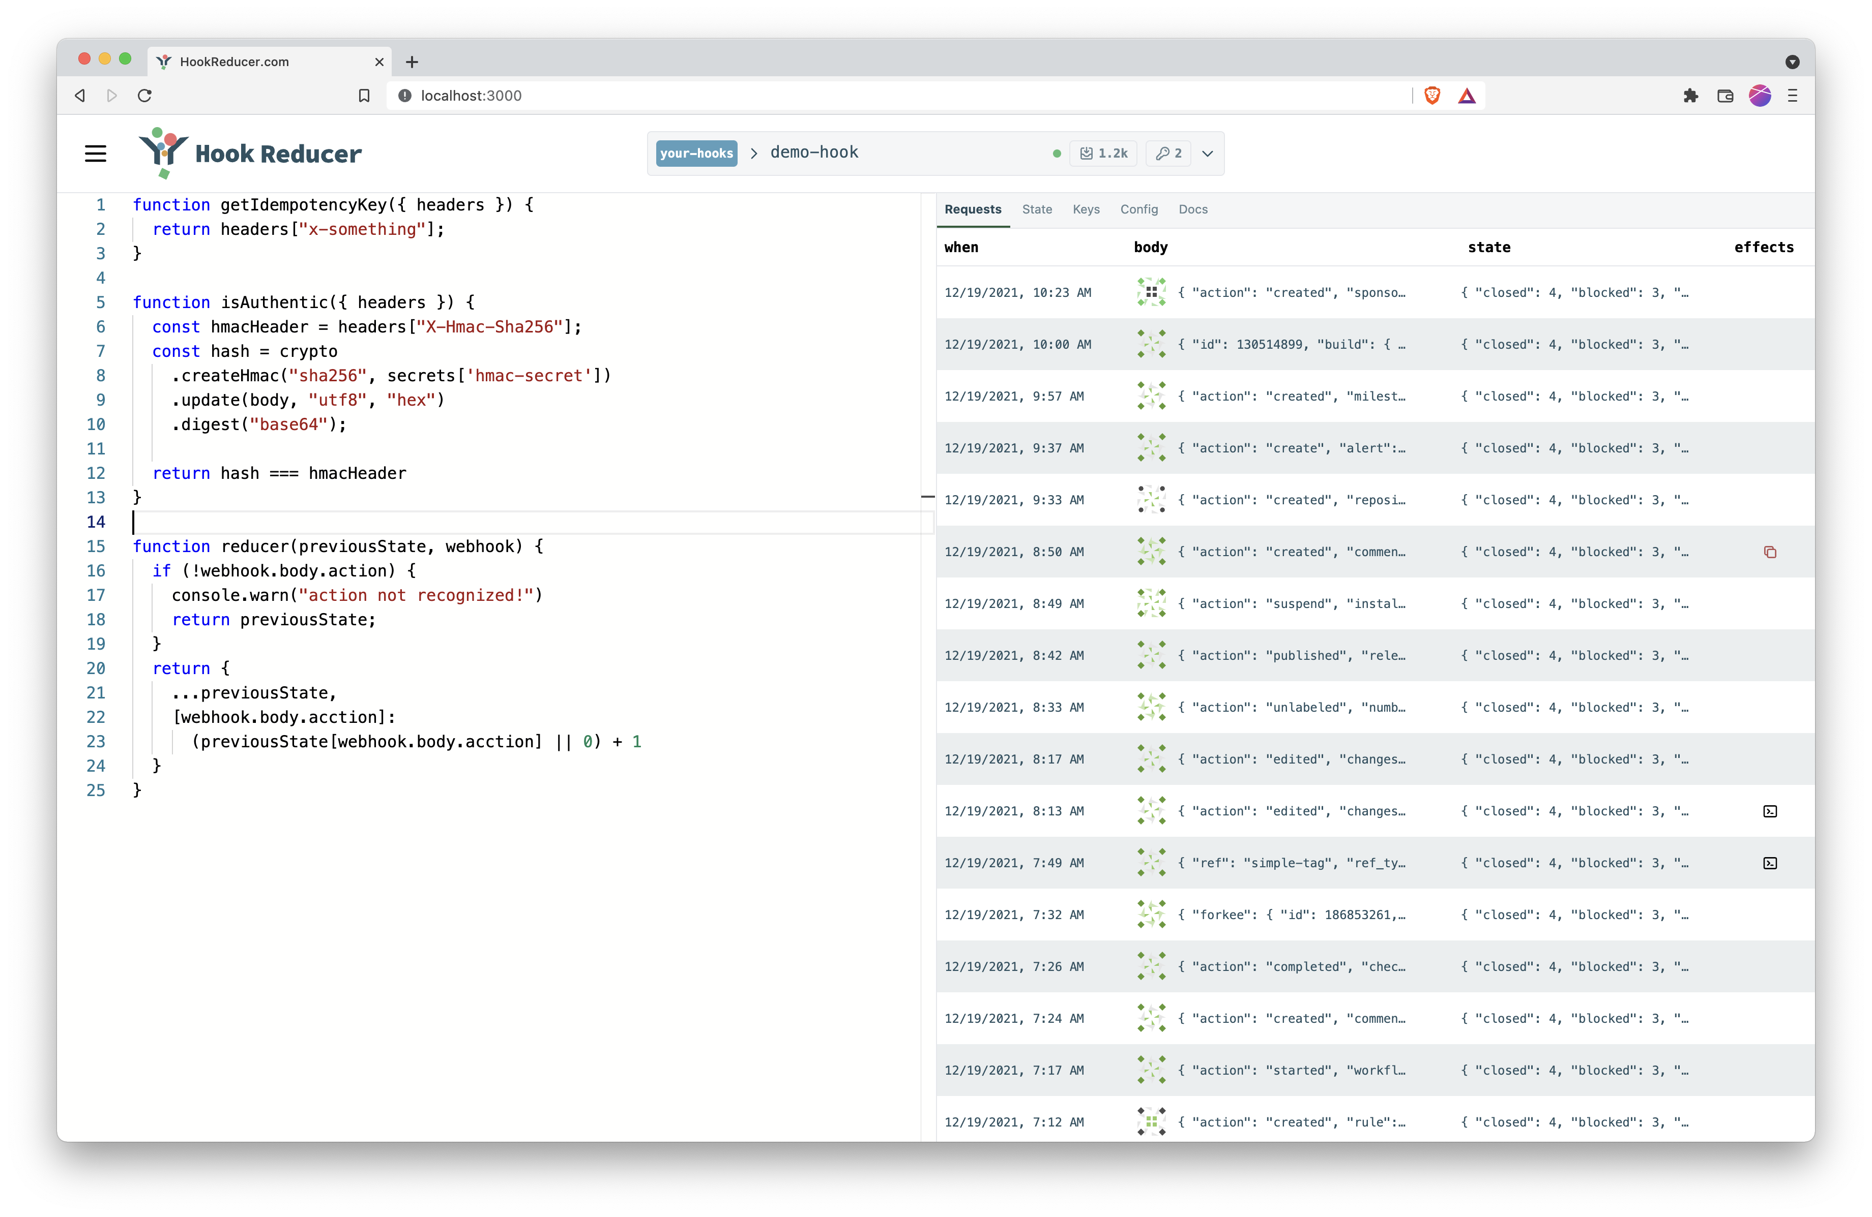Click identicon in 7:12 AM request row
1872x1217 pixels.
(x=1151, y=1122)
